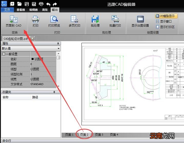Screen dimensions: 184x143
Task: Click the 命令行 command line bar
Action: [x=92, y=141]
